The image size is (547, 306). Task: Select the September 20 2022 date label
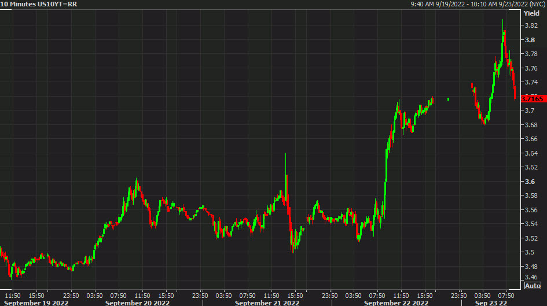tap(137, 302)
